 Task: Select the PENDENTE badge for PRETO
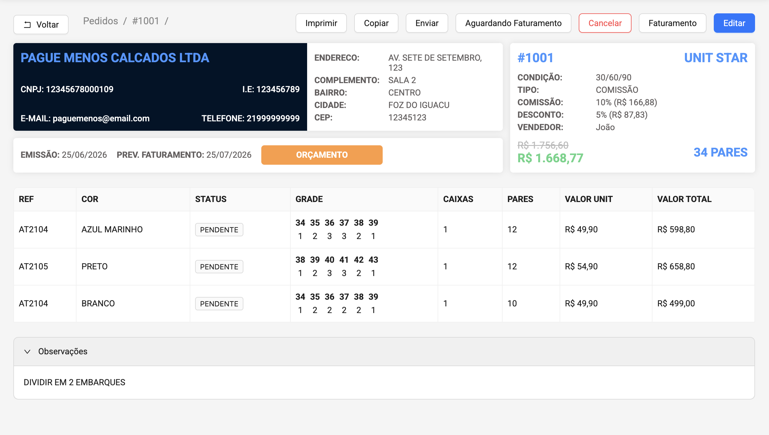tap(219, 267)
